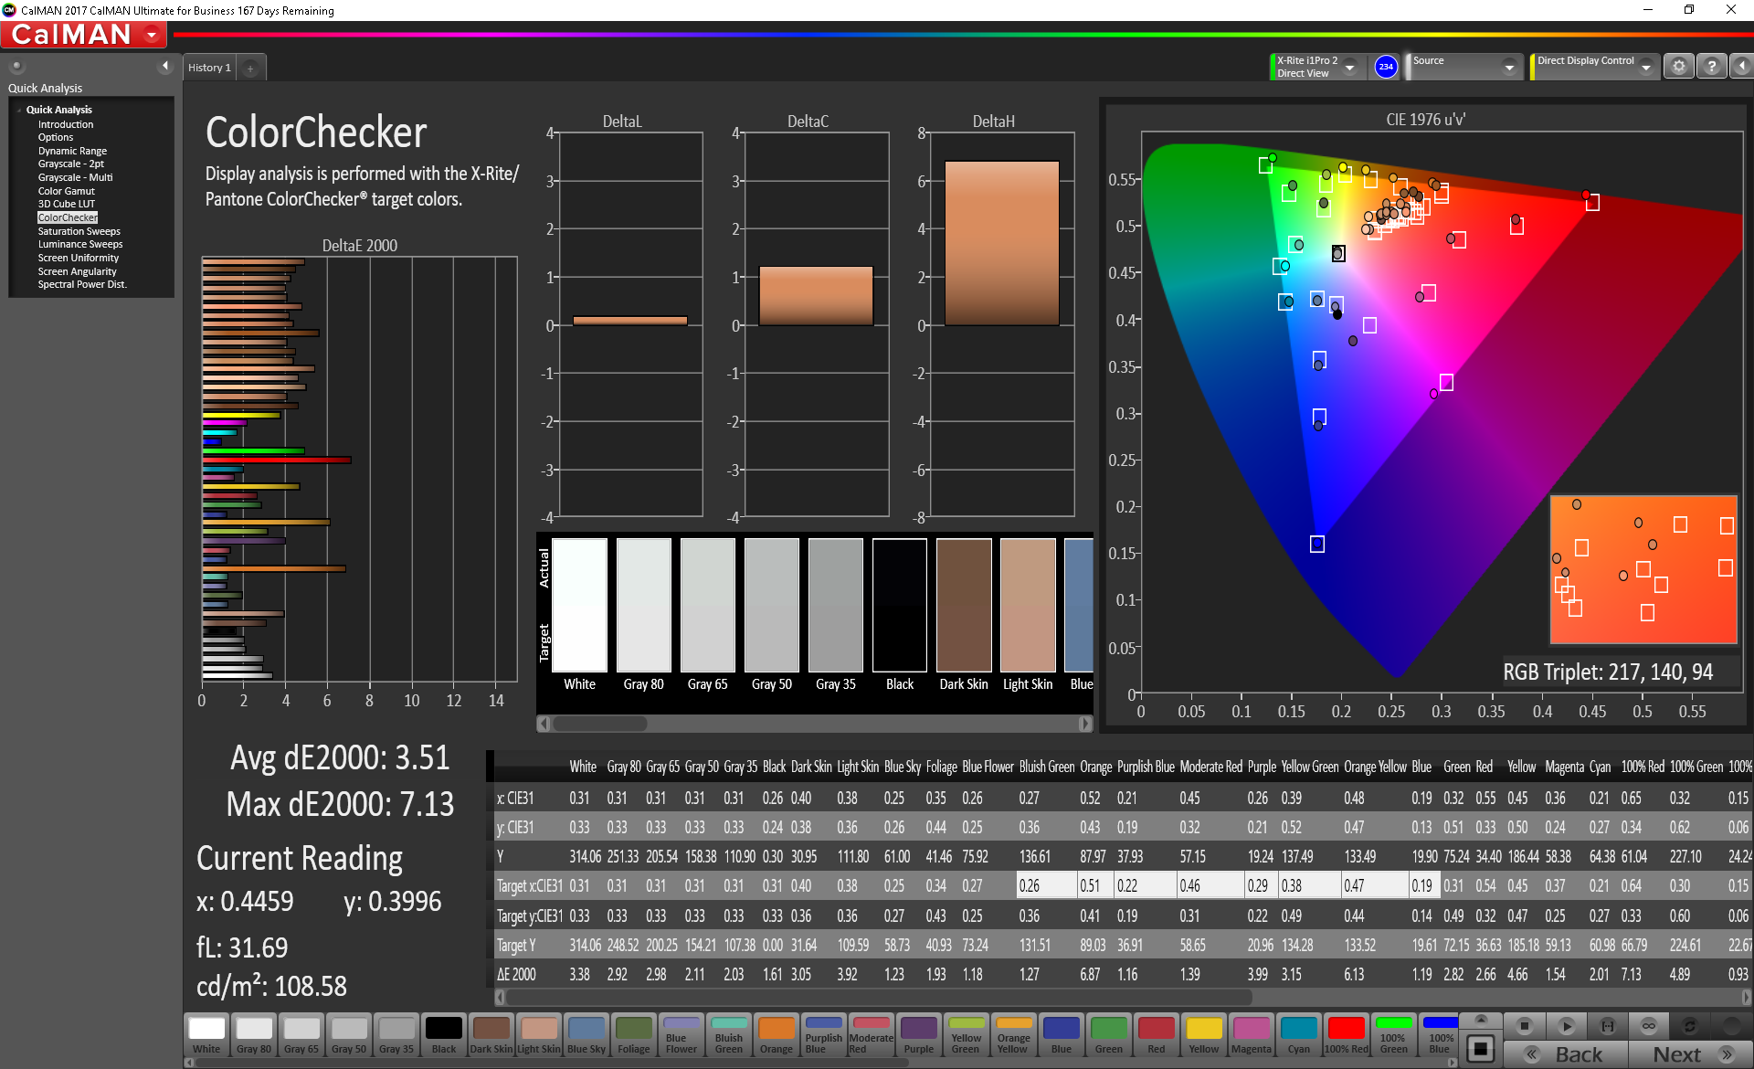The image size is (1754, 1069).
Task: Toggle the up arrow above the pattern window button
Action: 1481,1019
